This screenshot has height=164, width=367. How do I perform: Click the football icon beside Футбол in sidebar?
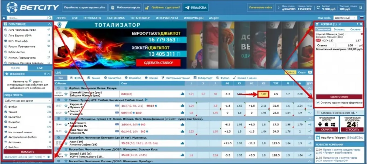(x=6, y=107)
